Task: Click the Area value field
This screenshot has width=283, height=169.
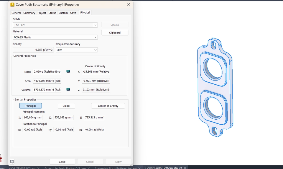Action: (x=47, y=81)
